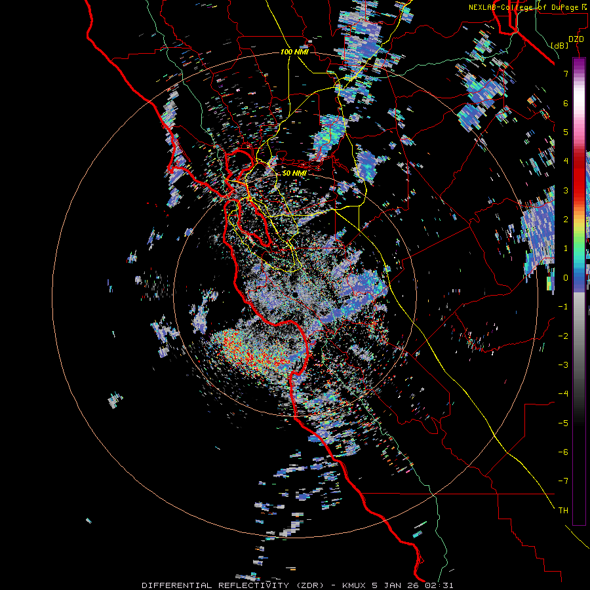Click the KMUX station identifier in caption
The image size is (590, 590).
pyautogui.click(x=355, y=585)
